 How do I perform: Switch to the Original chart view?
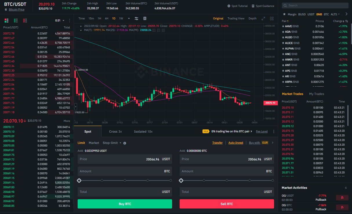218,19
